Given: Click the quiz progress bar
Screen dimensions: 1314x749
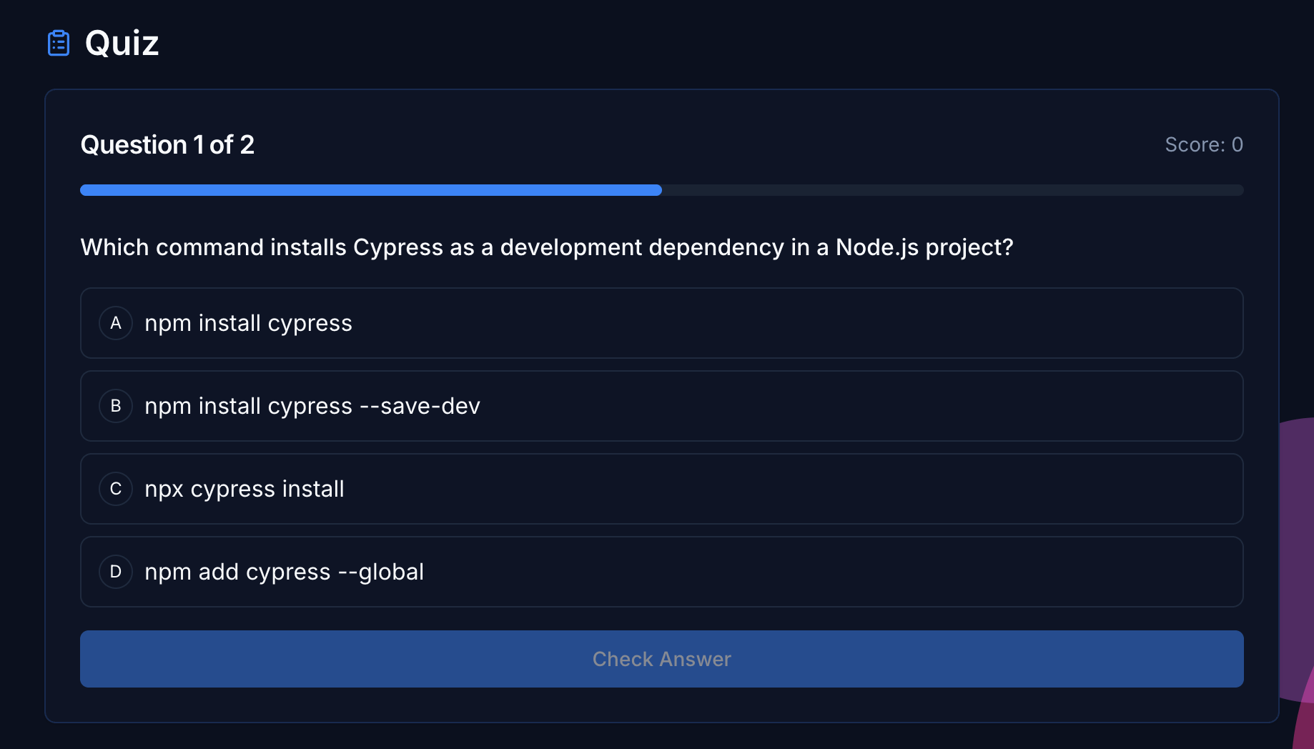Looking at the screenshot, I should click(x=662, y=190).
